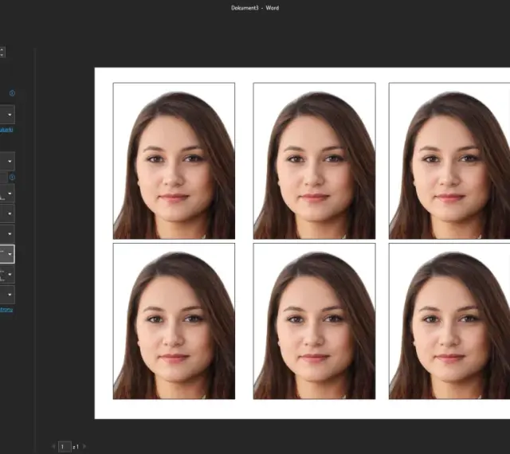510x454 pixels.
Task: Click the printer info icon above printer dropdown
Action: coord(12,93)
